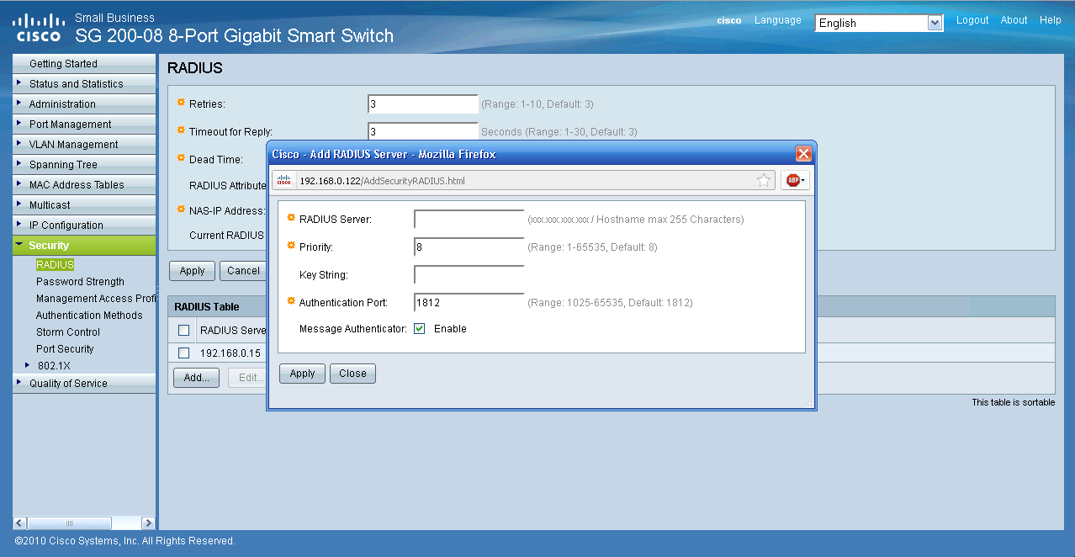Open the Language dropdown showing English
Viewport: 1075px width, 557px height.
click(x=878, y=24)
